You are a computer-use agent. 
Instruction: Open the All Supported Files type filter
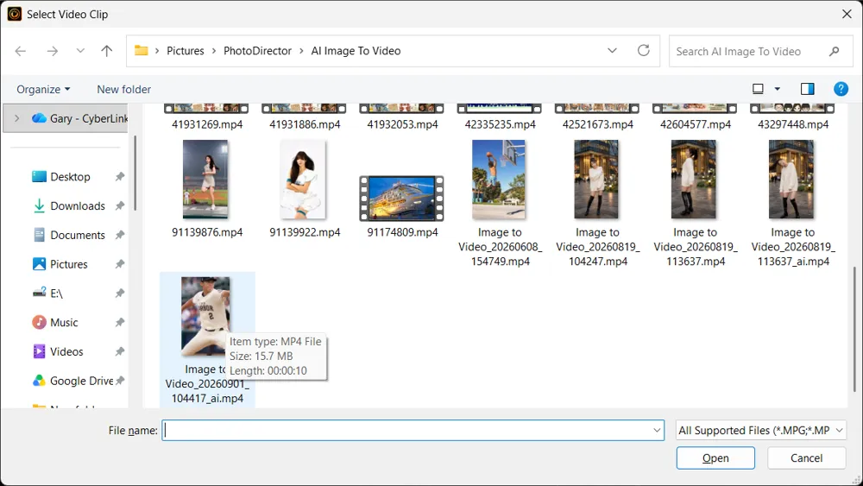[x=761, y=431]
